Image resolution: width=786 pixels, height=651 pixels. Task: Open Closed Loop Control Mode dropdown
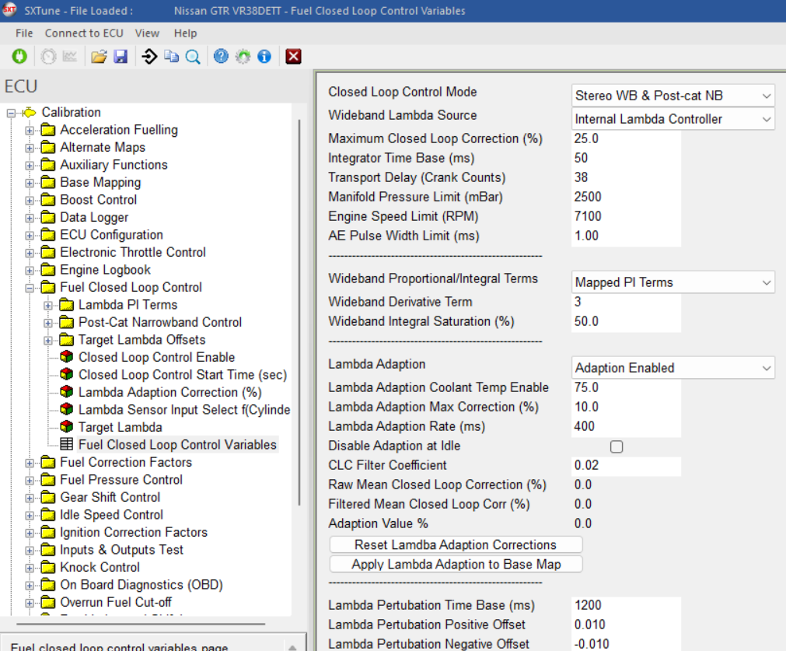click(x=672, y=96)
